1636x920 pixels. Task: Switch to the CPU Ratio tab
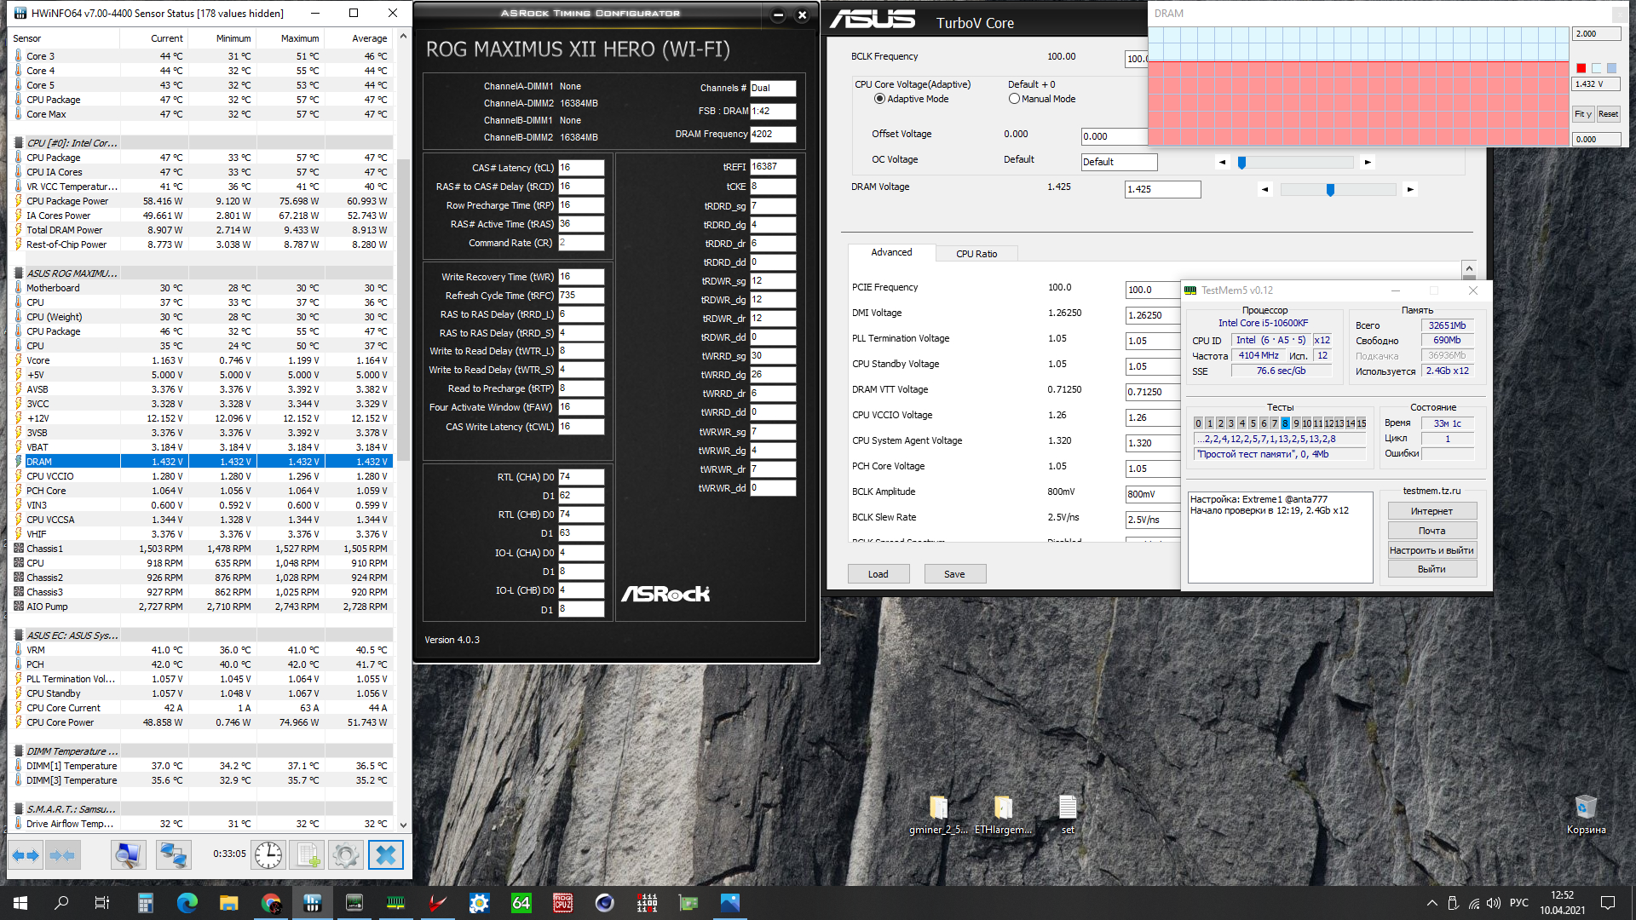(x=976, y=254)
